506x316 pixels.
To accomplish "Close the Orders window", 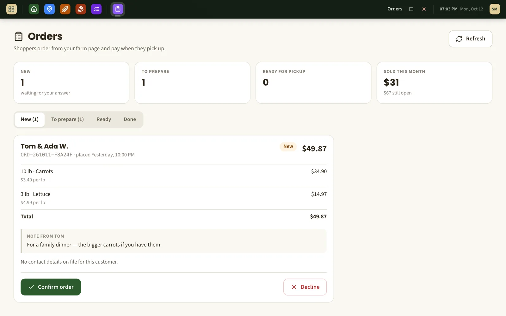I will [424, 9].
